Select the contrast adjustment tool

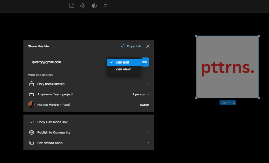94,5
